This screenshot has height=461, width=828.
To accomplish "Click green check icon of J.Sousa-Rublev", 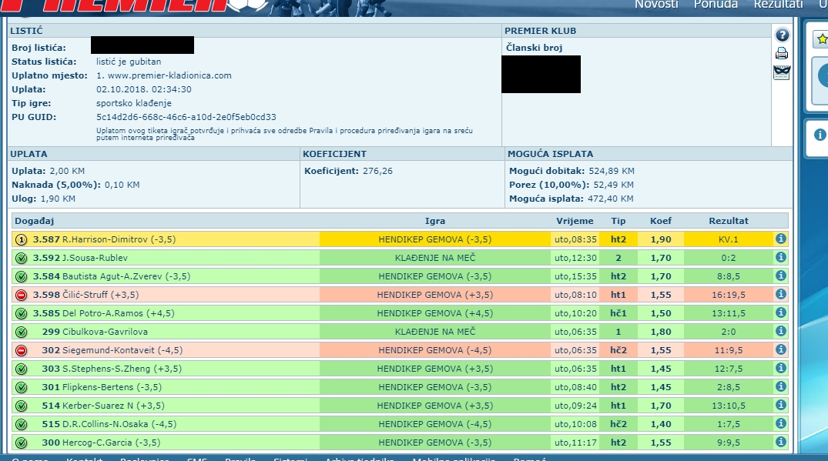I will pyautogui.click(x=21, y=258).
